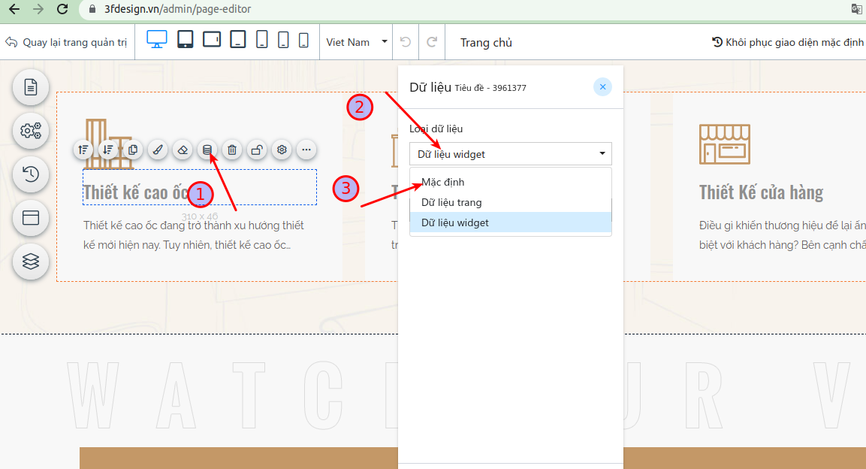
Task: Select square-shaped small tablet preview icon
Action: pos(238,39)
